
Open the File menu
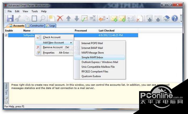tap(10, 11)
